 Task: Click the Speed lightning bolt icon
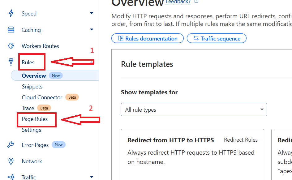(11, 13)
